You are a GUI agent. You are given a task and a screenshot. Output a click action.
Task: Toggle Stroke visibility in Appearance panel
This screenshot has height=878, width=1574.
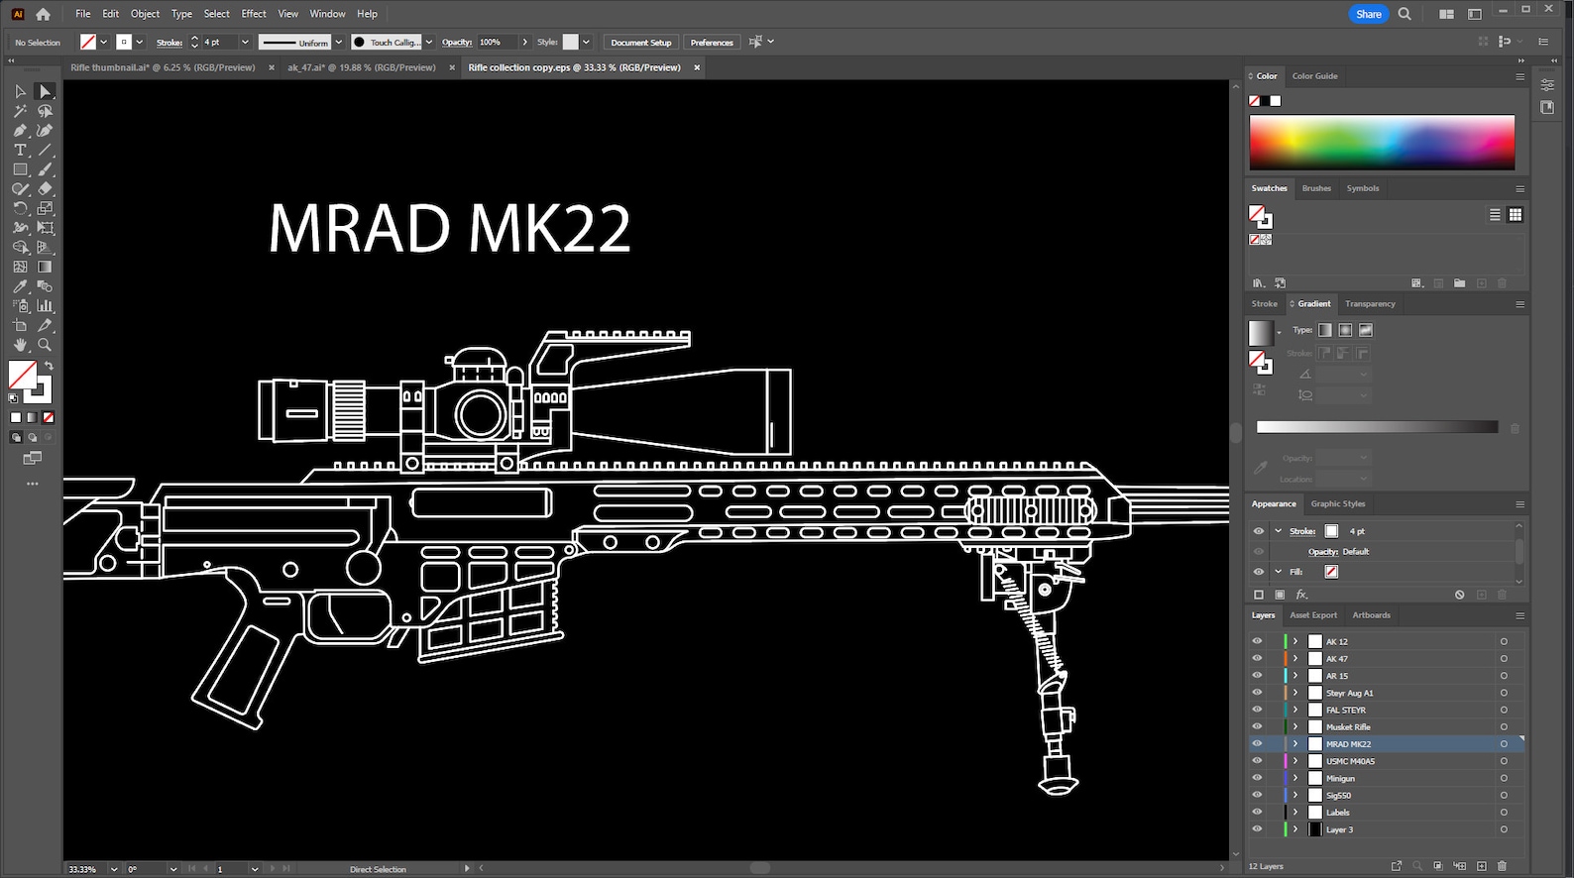[x=1259, y=531]
